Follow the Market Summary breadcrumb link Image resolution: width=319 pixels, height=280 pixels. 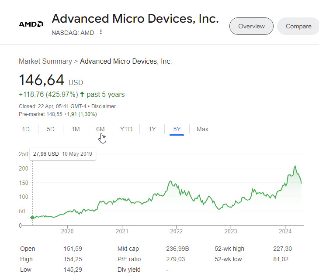(45, 61)
